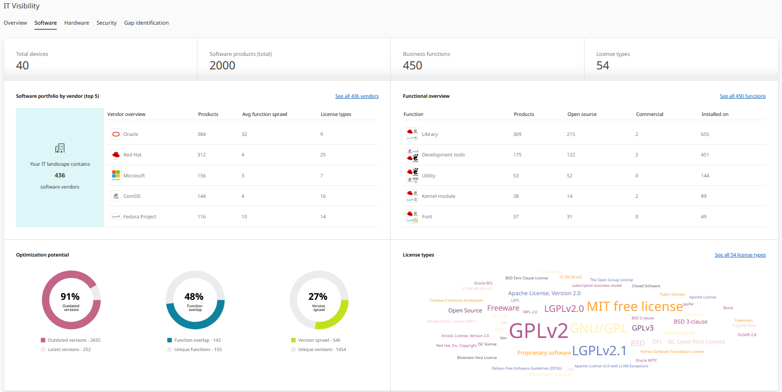Click the pink Outdated versions legend swatch
The height and width of the screenshot is (392, 782).
point(43,340)
